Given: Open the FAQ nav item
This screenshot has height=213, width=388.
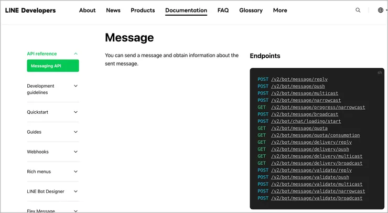Looking at the screenshot, I should coord(223,10).
